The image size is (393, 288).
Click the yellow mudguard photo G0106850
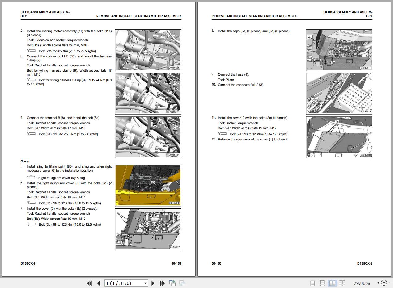(x=148, y=185)
